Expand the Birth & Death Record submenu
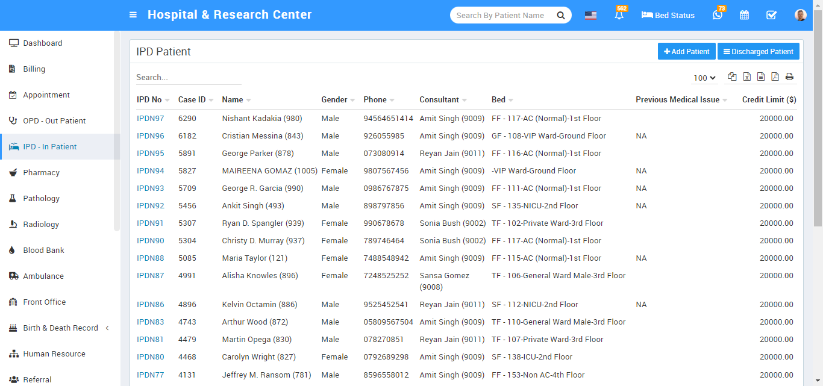Image resolution: width=823 pixels, height=386 pixels. pos(60,328)
